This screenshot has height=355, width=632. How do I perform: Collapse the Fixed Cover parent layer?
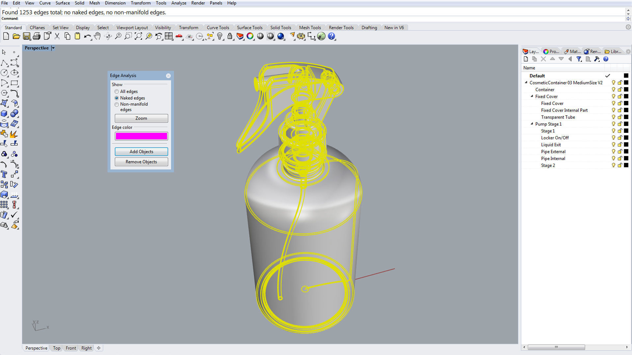[532, 96]
